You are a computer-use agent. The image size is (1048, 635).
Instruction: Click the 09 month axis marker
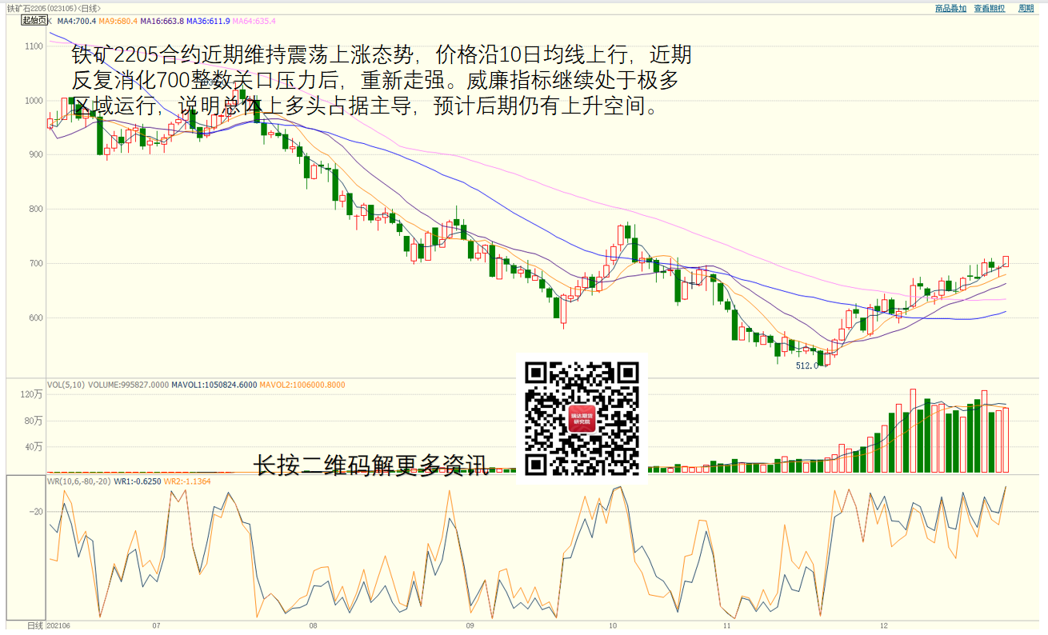(x=470, y=625)
